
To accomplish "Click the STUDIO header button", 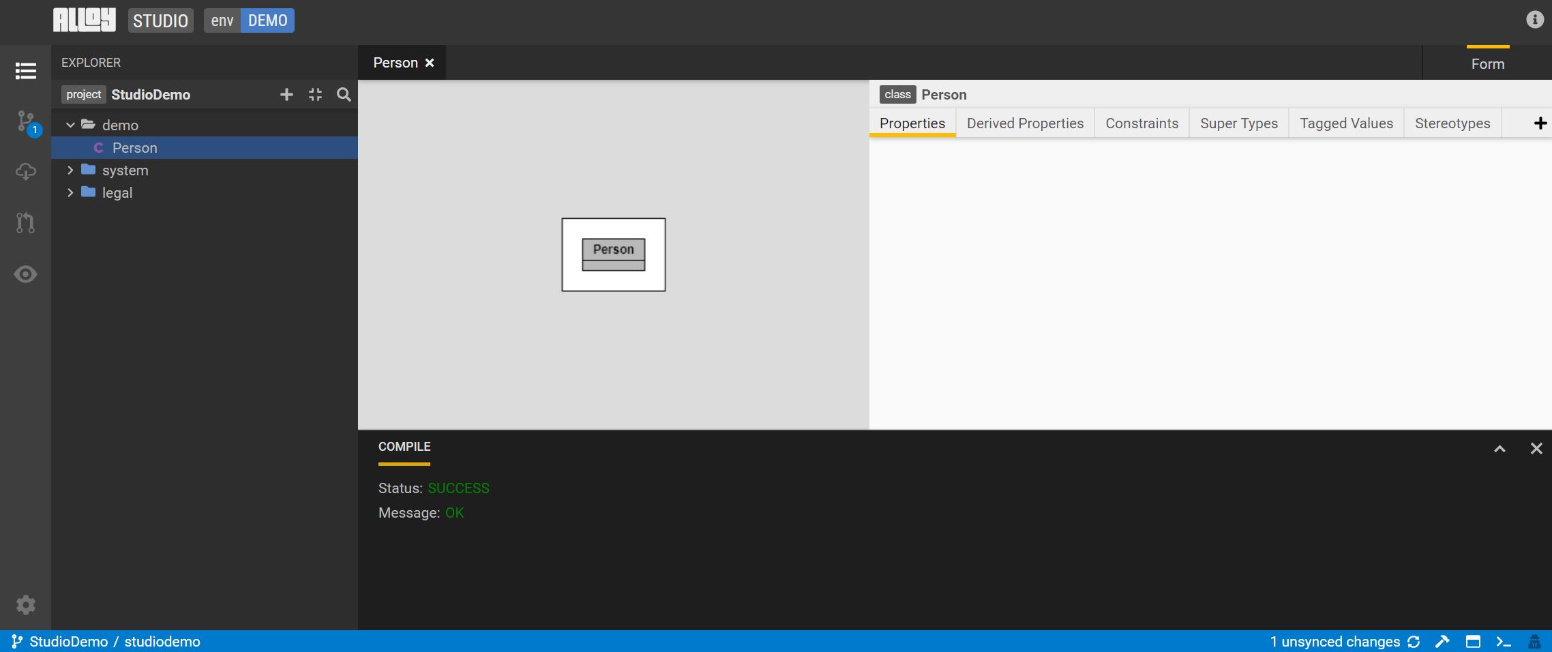I will tap(160, 20).
